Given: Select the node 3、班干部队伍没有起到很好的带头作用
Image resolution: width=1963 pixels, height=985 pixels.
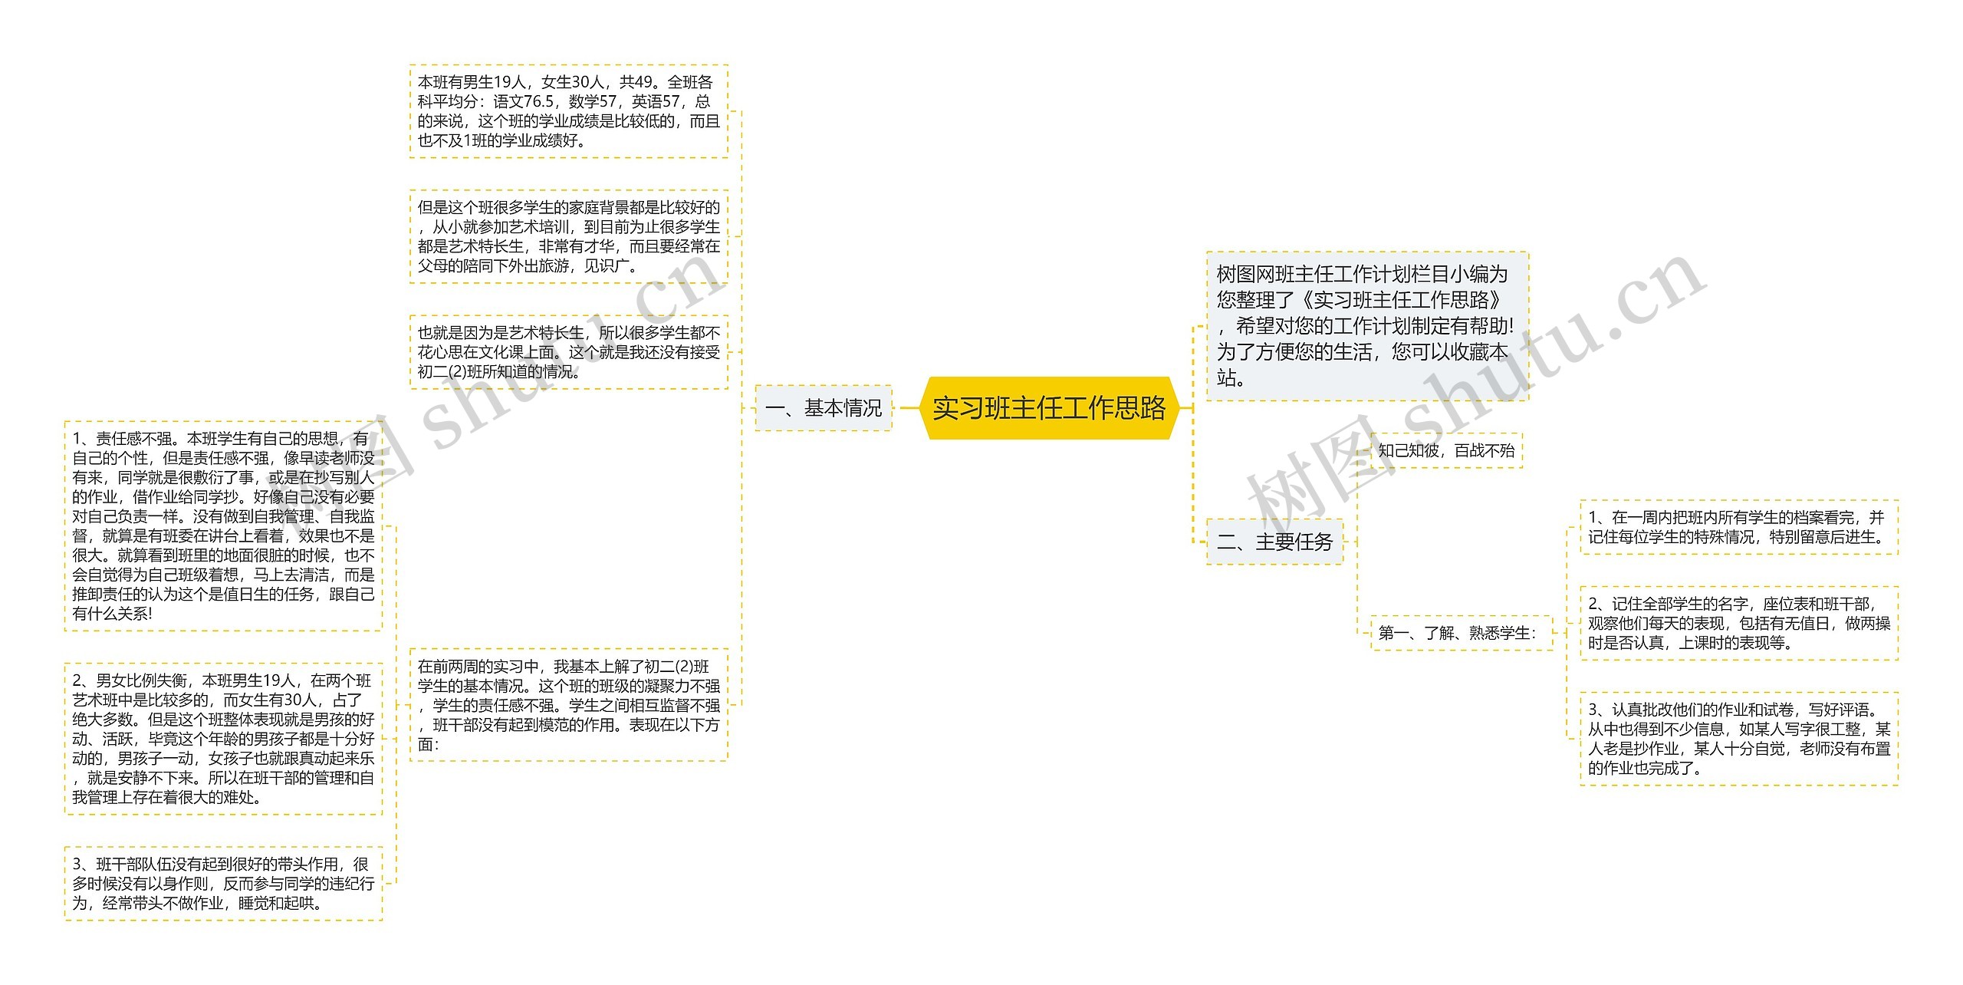Looking at the screenshot, I should [x=223, y=884].
